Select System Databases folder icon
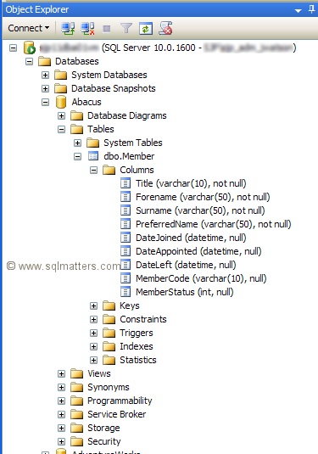The height and width of the screenshot is (454, 318). pyautogui.click(x=61, y=75)
